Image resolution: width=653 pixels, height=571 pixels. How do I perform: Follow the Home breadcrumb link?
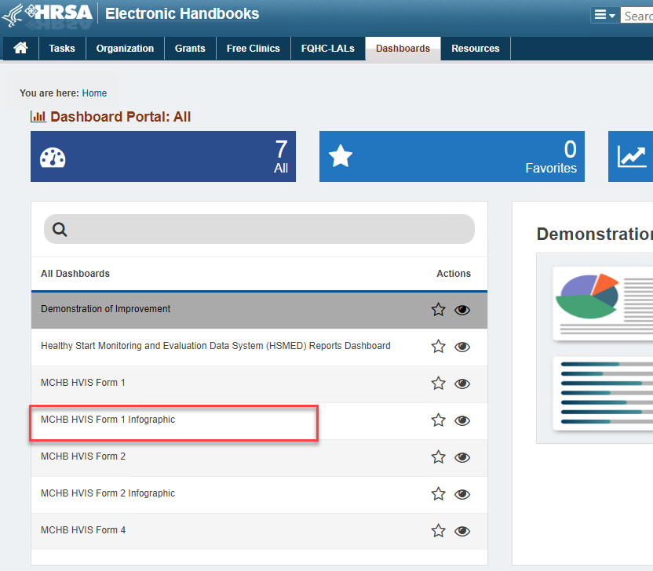[x=94, y=93]
